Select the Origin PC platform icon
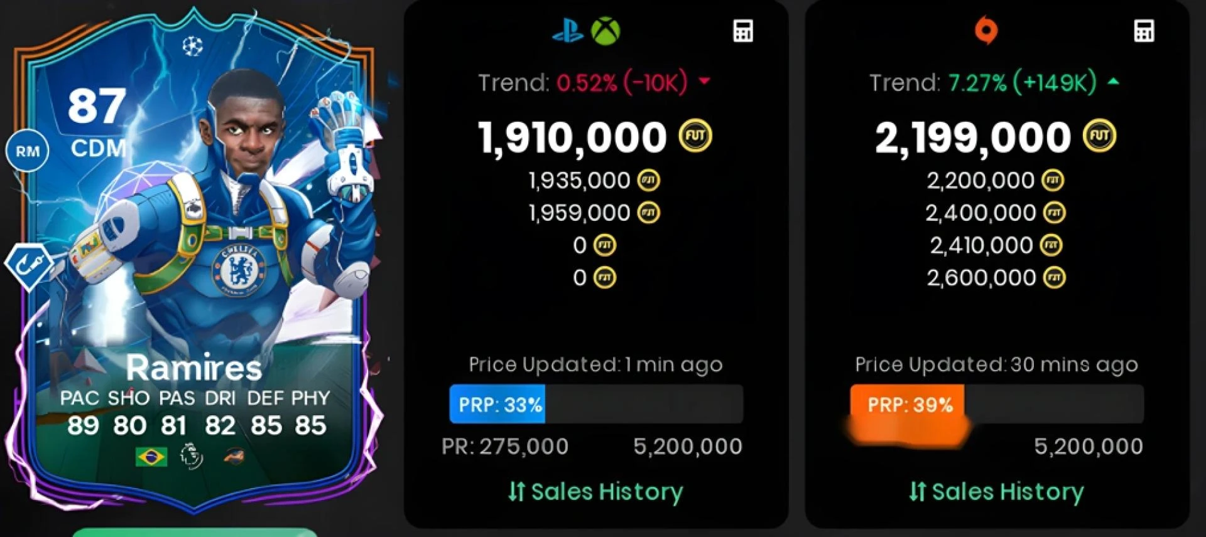This screenshot has height=537, width=1206. point(986,30)
